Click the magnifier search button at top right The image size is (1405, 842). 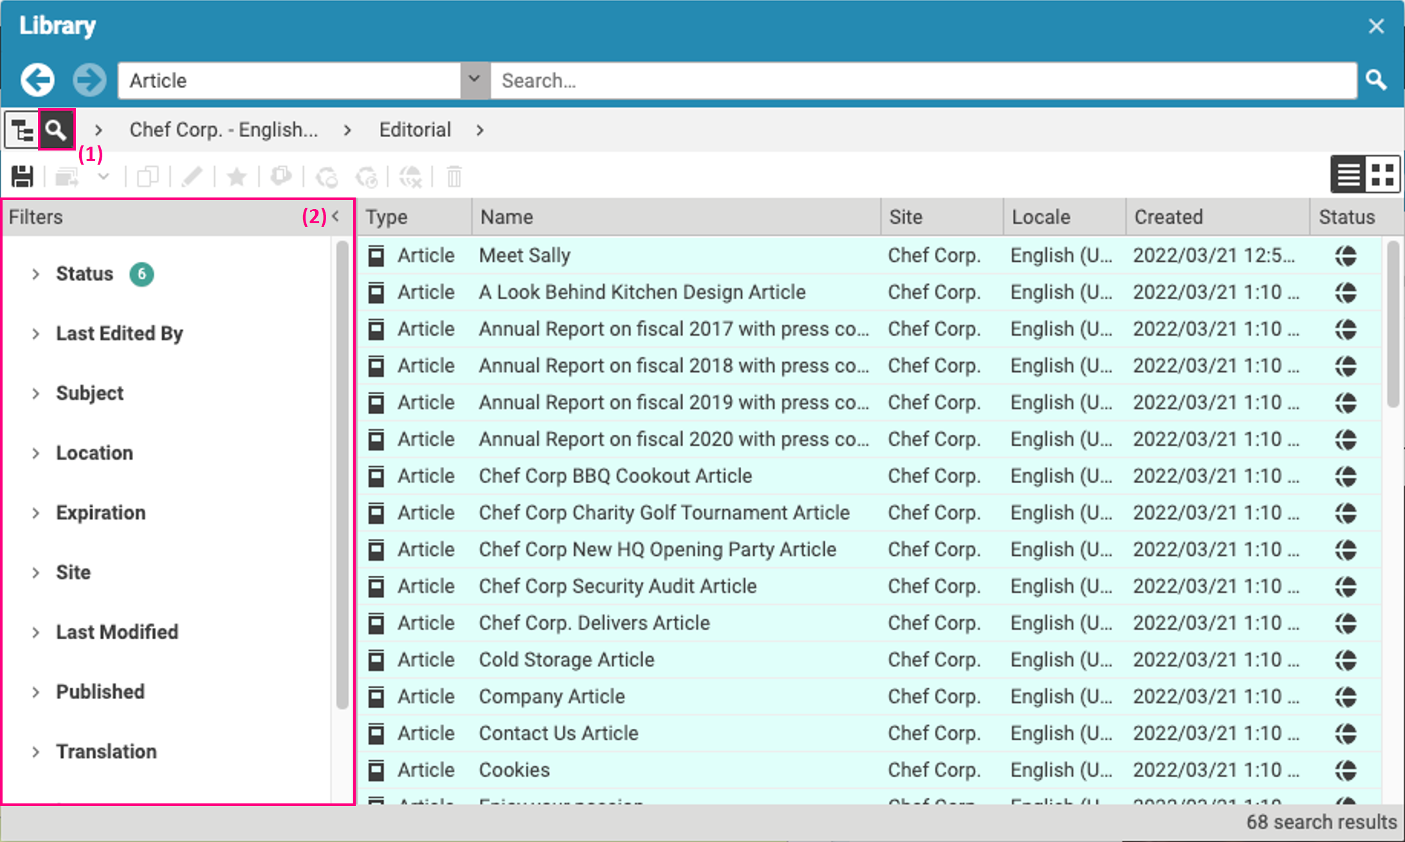[x=1375, y=80]
